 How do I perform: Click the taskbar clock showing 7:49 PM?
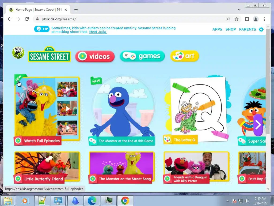260,201
